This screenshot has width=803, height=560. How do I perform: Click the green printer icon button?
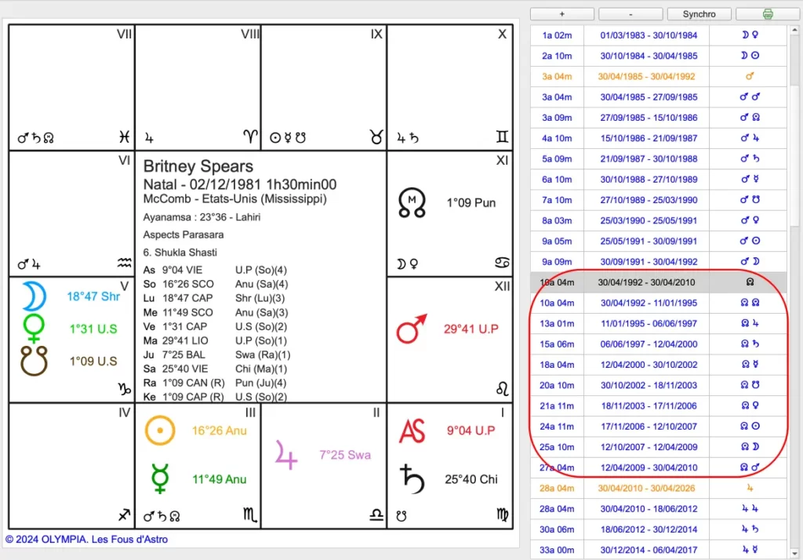[x=768, y=14]
